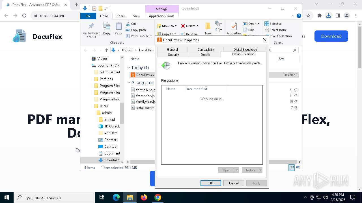Screen dimensions: 362x203
Task: Open the File menu tab
Action: coord(88,16)
